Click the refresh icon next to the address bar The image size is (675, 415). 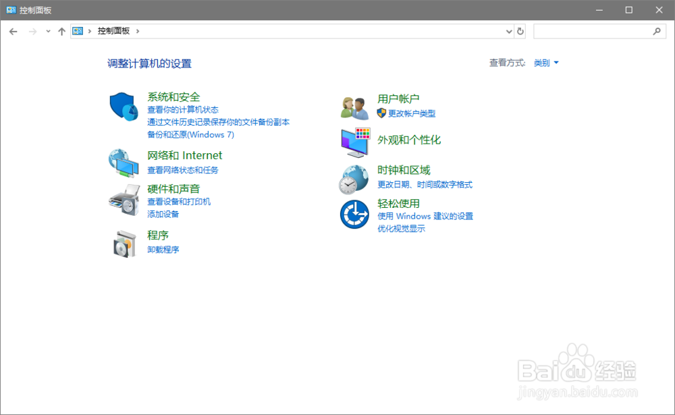[x=520, y=30]
